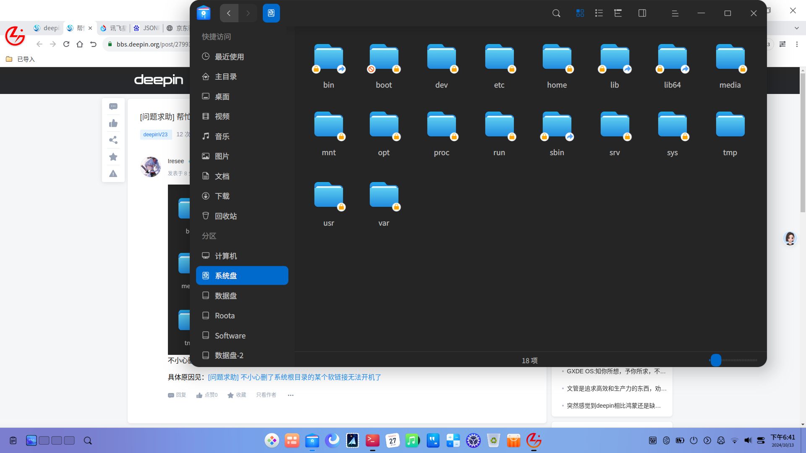Switch to list view mode
The width and height of the screenshot is (806, 453).
599,13
